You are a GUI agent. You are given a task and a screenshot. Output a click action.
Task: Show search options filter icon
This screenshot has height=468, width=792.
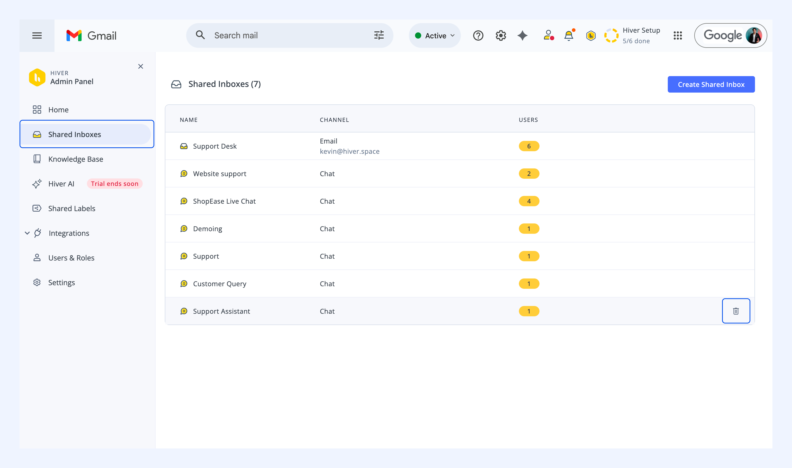point(379,35)
